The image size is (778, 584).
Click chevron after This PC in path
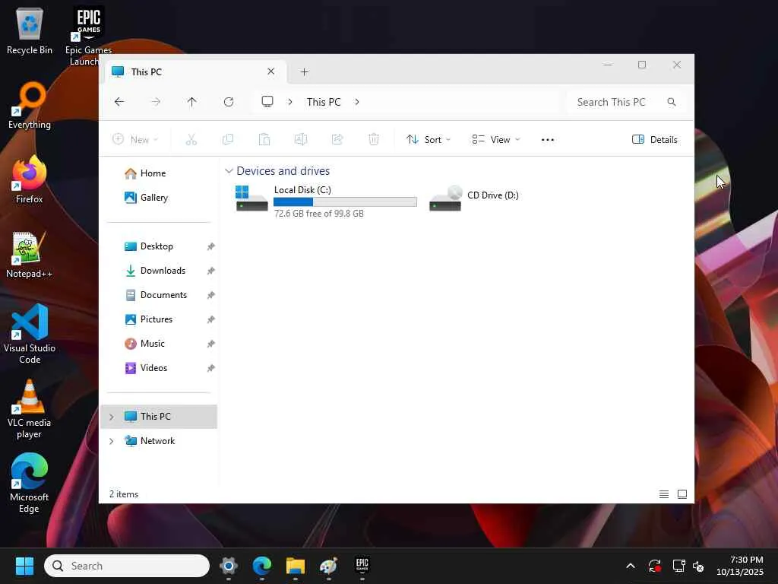[357, 102]
